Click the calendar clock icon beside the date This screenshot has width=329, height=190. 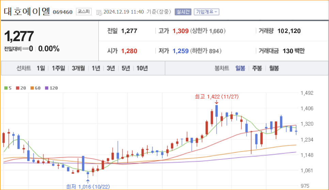(x=99, y=12)
